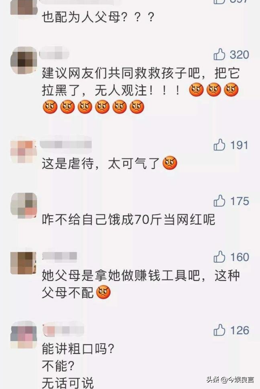Open blurred username above 这是虐待 comment
260x389 pixels.
coord(65,144)
